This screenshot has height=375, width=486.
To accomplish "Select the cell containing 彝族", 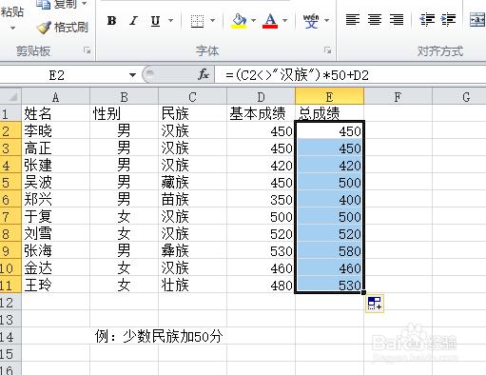I will pyautogui.click(x=192, y=250).
